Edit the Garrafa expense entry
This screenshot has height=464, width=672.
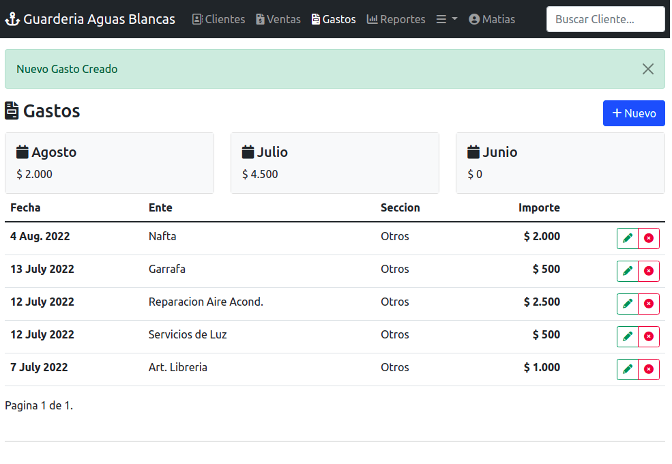click(x=628, y=271)
